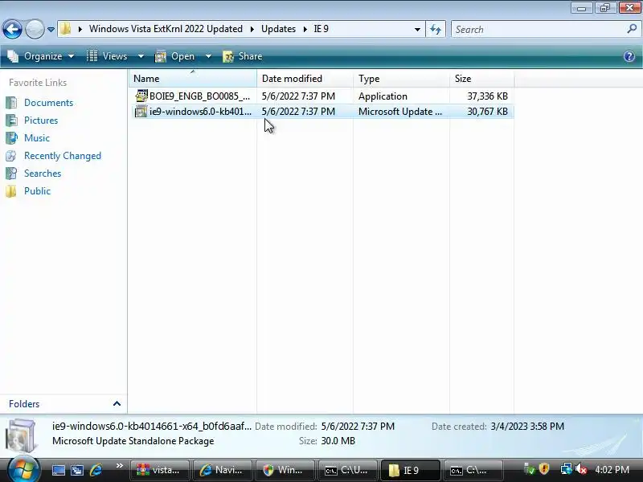Go back with the Back arrow button
The width and height of the screenshot is (643, 482).
coord(12,29)
